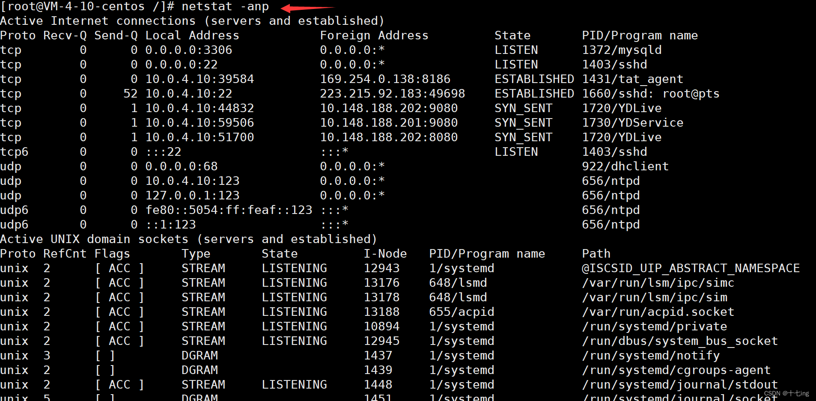
Task: Click Send-Q value '52'
Action: click(x=131, y=94)
